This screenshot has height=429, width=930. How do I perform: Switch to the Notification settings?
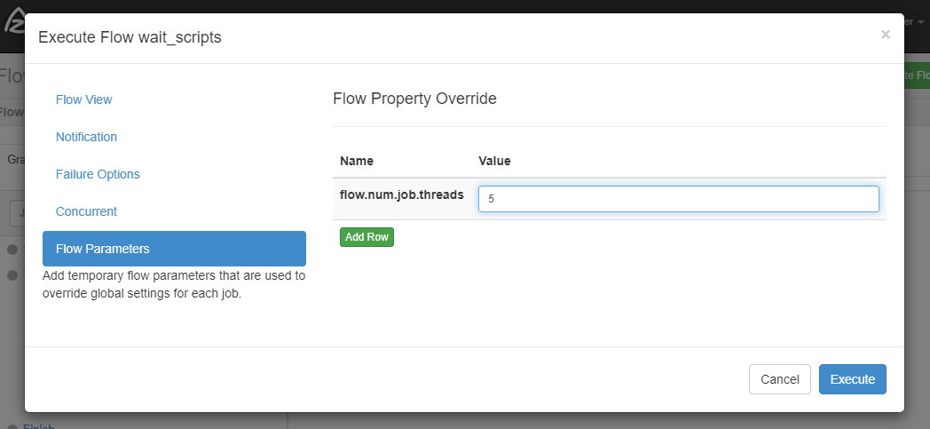coord(86,137)
